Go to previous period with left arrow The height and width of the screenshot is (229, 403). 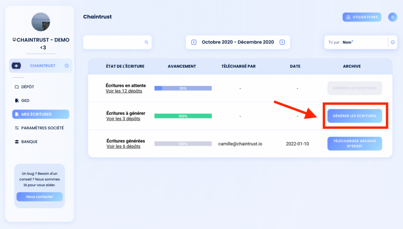pos(194,42)
